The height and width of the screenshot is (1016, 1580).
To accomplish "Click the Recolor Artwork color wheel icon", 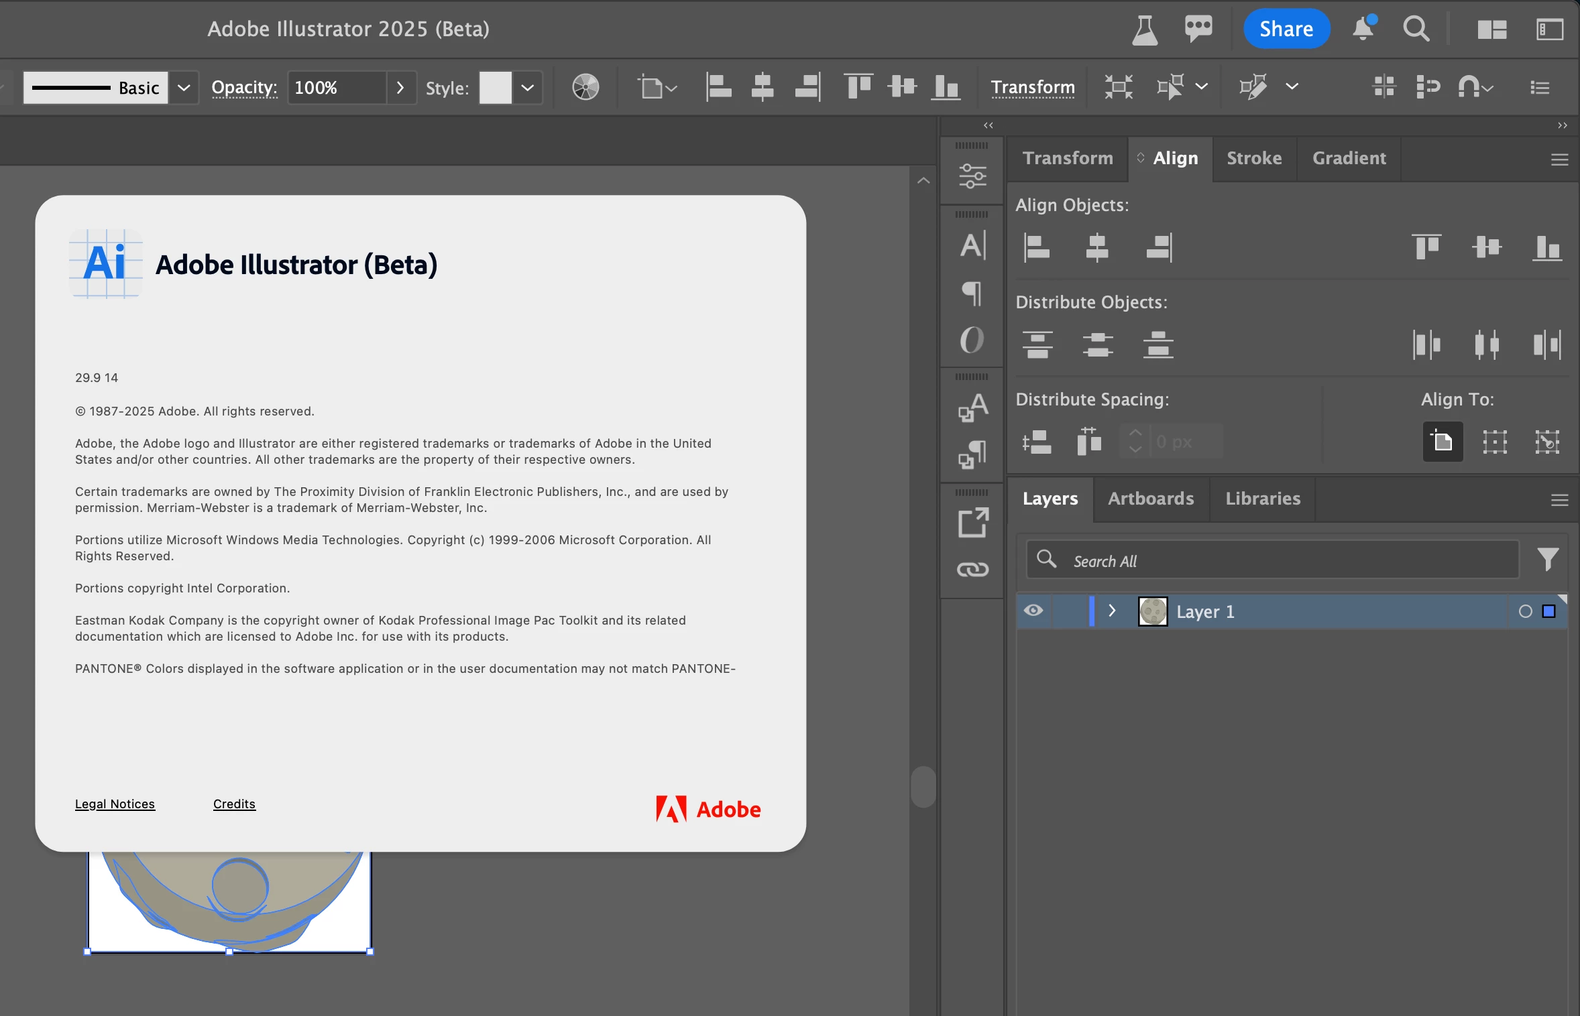I will pos(585,87).
